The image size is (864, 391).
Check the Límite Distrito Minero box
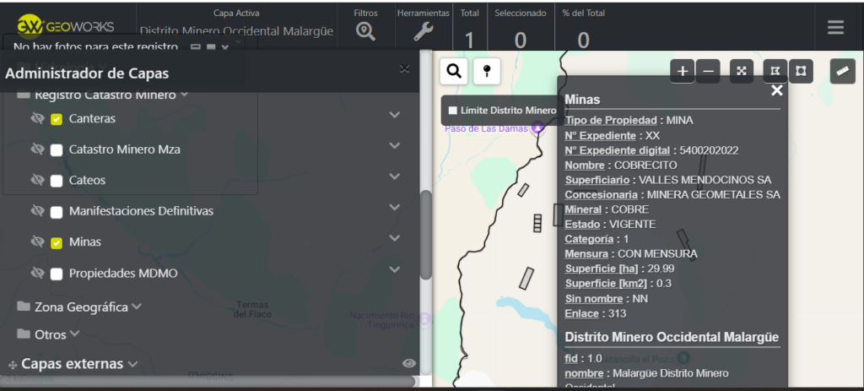click(453, 111)
